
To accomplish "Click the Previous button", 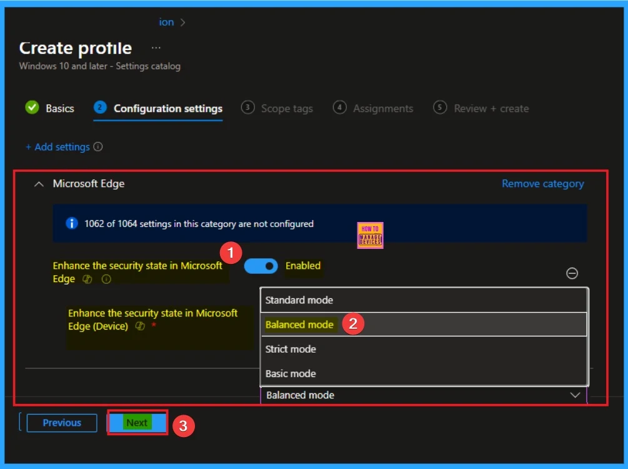I will click(x=62, y=423).
